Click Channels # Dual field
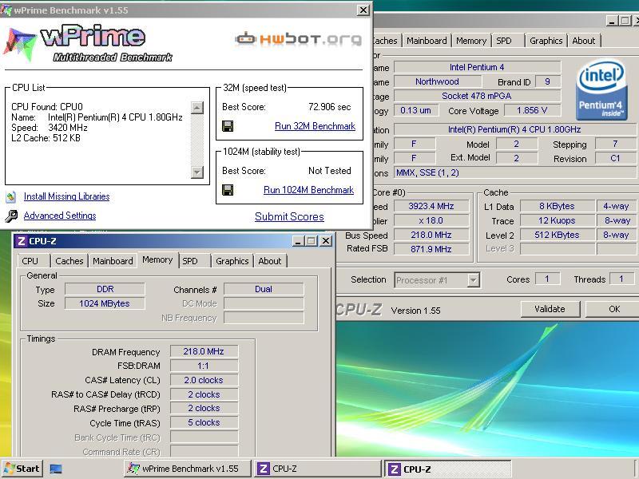Screen dimensions: 639x479 point(264,289)
